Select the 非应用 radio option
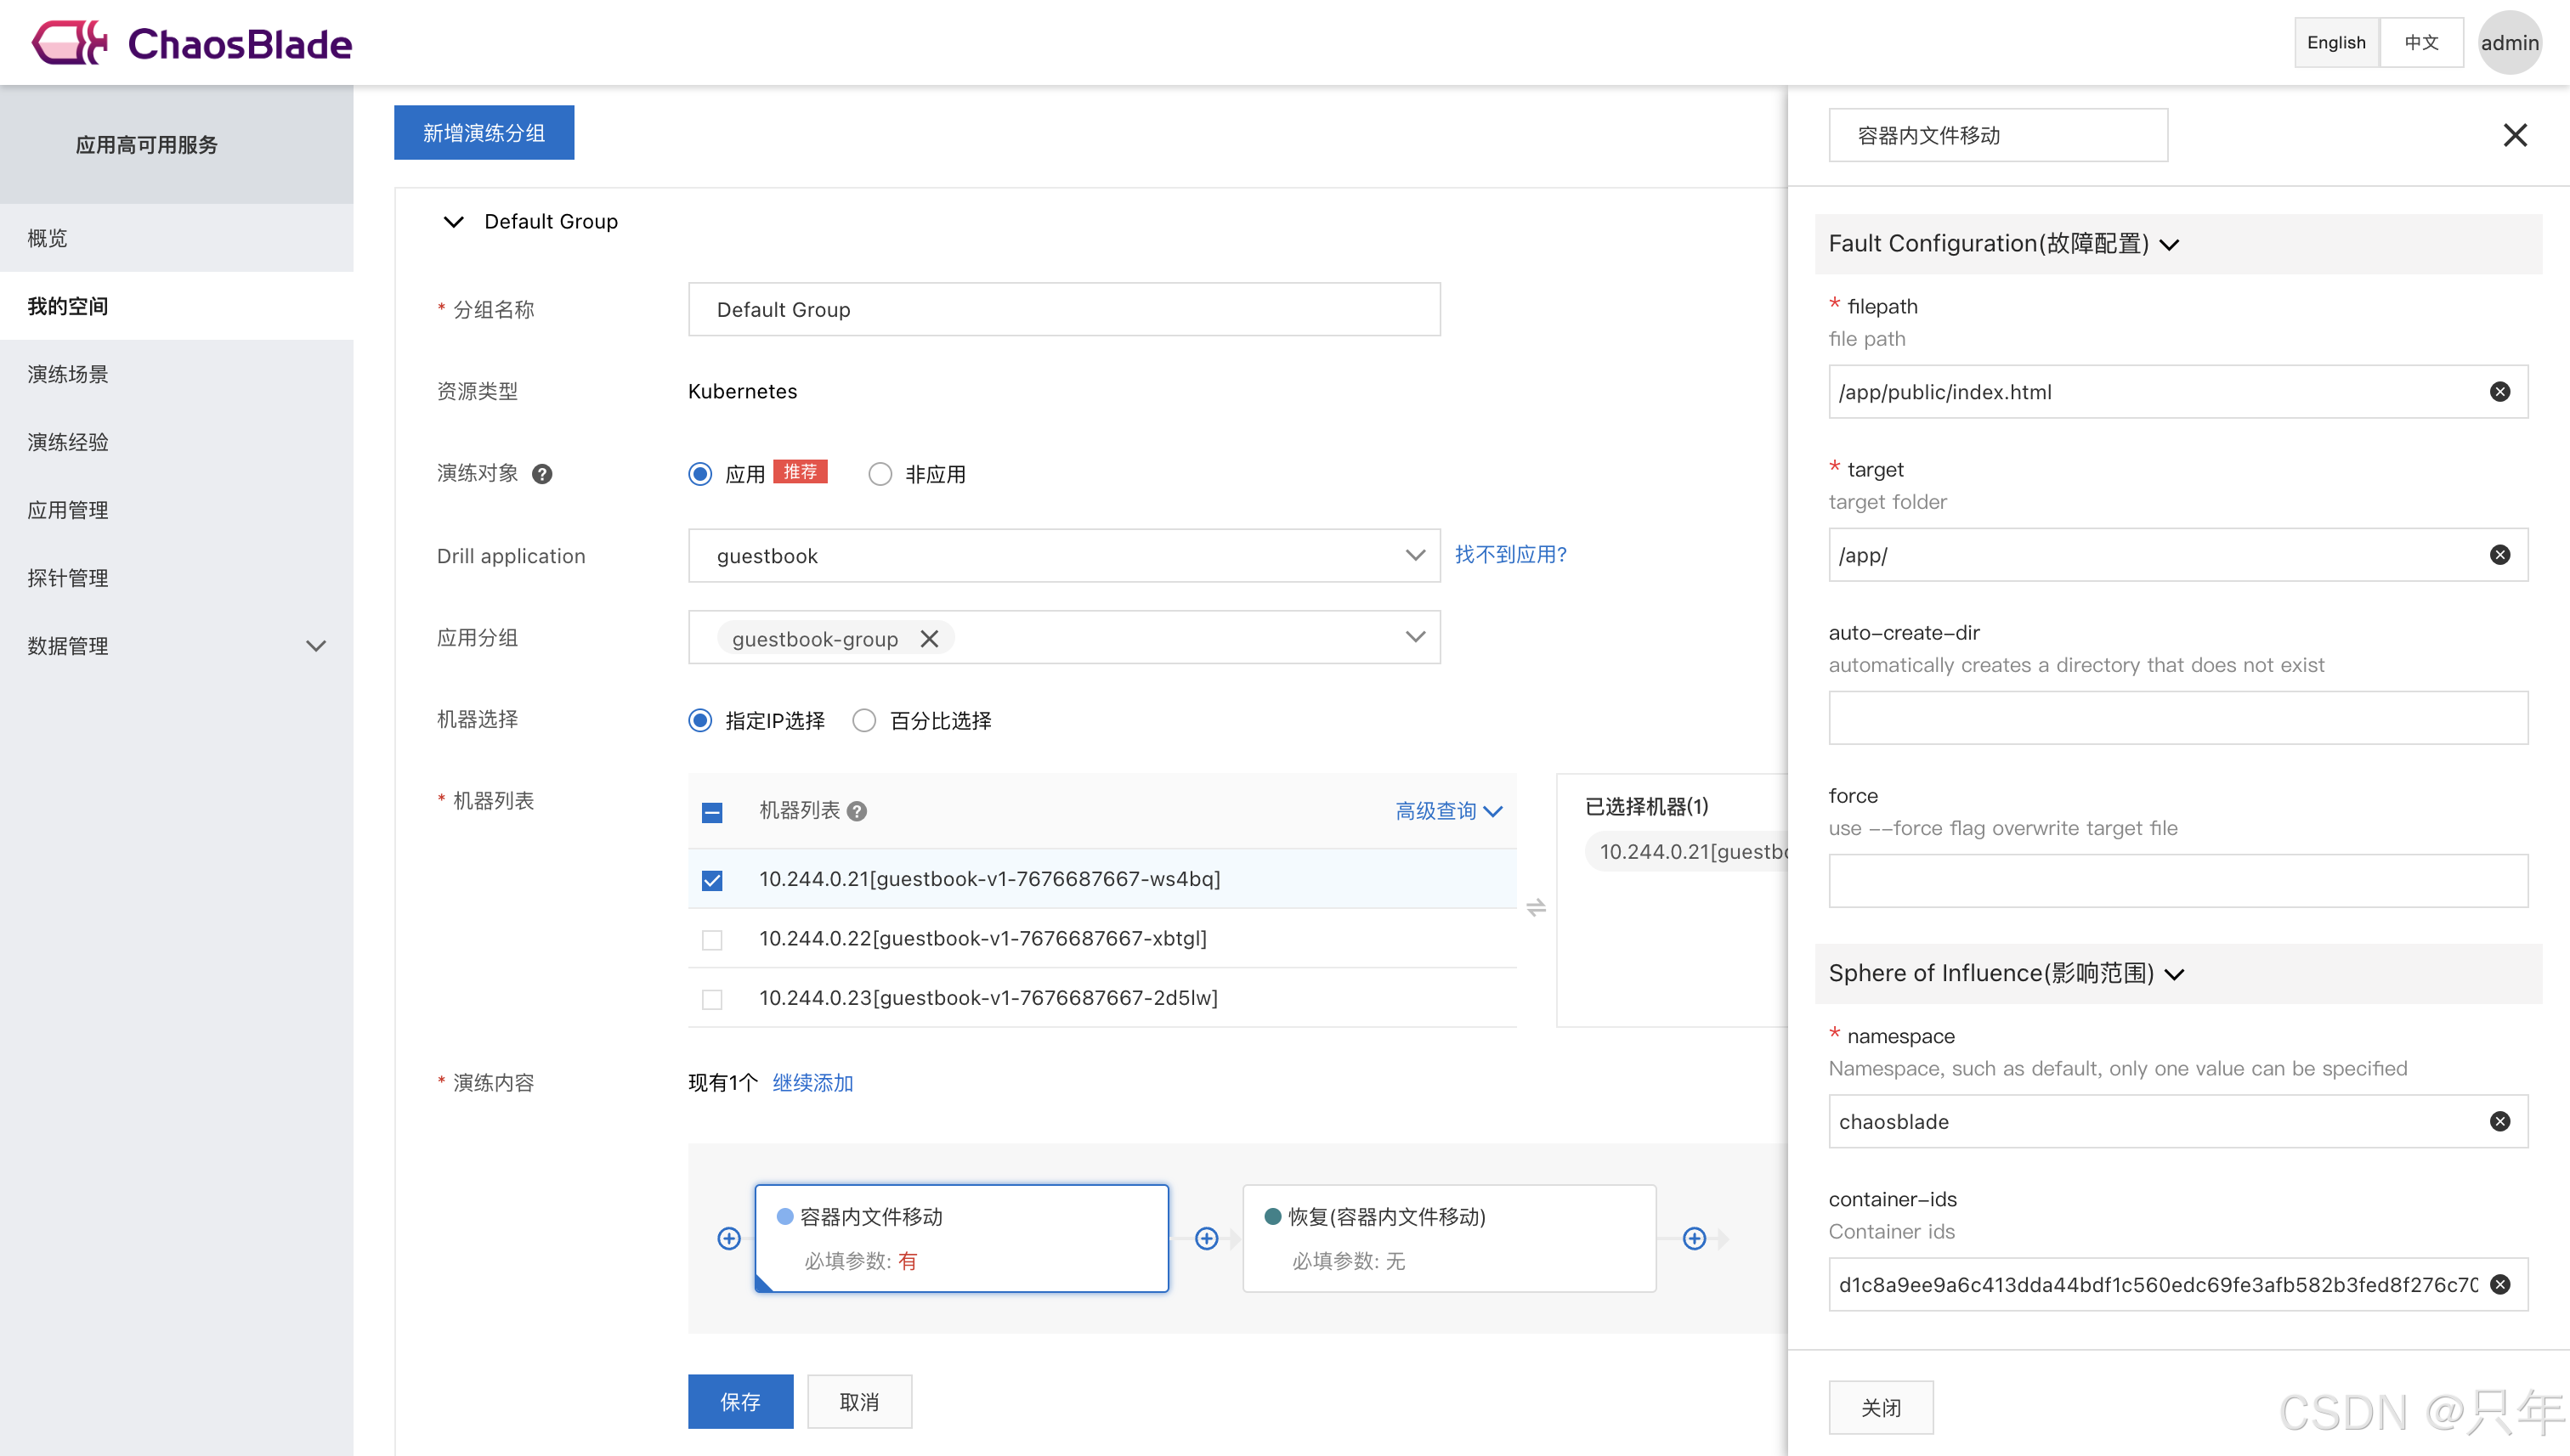Image resolution: width=2570 pixels, height=1456 pixels. [x=880, y=474]
